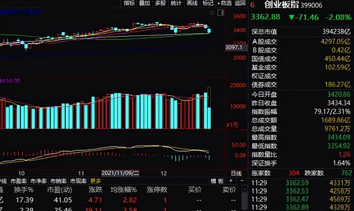Switch to the 市净率 tab
Viewport: 354px width, 211px height.
pyautogui.click(x=38, y=181)
